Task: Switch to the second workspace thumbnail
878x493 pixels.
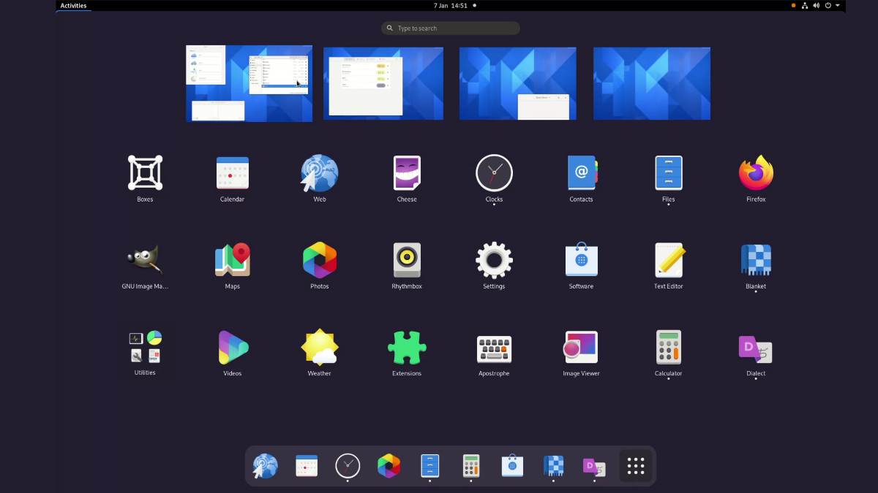Action: tap(383, 83)
